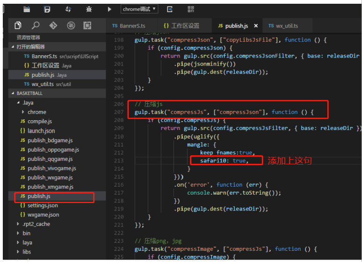Click the .pipe(jsonminify()) code line

coord(205,64)
